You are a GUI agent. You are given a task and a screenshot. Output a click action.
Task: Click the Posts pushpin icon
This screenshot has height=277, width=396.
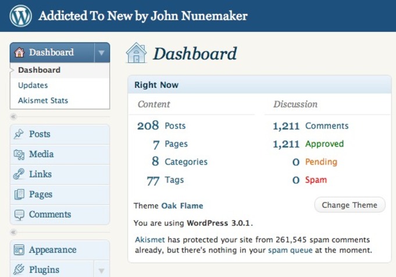(x=19, y=134)
